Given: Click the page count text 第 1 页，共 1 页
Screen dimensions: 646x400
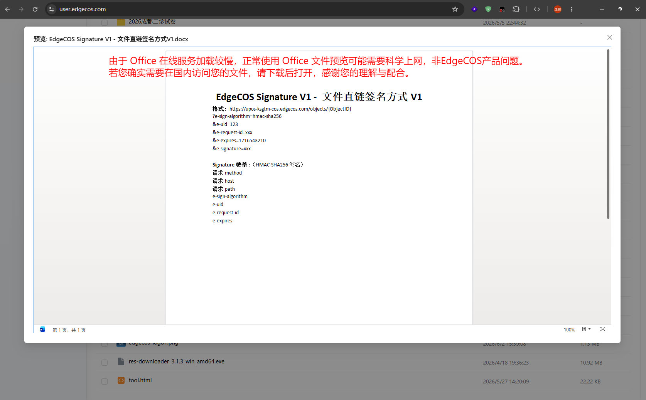Looking at the screenshot, I should 69,330.
